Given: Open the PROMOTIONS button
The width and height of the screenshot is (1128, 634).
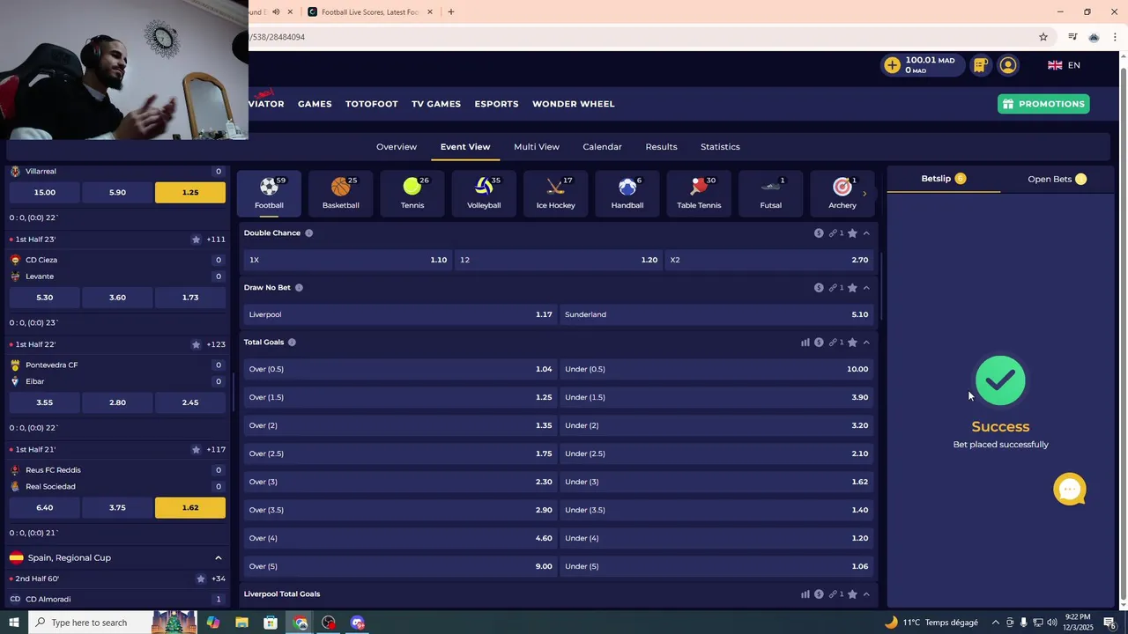Looking at the screenshot, I should pyautogui.click(x=1043, y=104).
